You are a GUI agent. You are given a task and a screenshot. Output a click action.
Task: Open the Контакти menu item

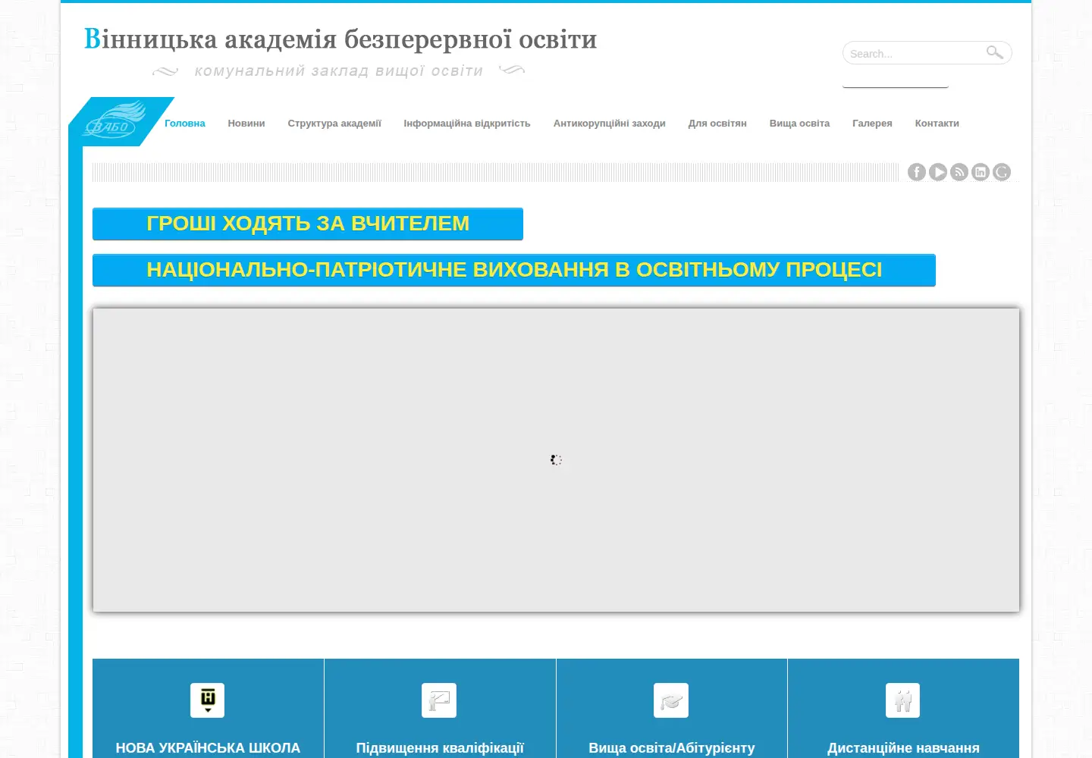tap(937, 123)
